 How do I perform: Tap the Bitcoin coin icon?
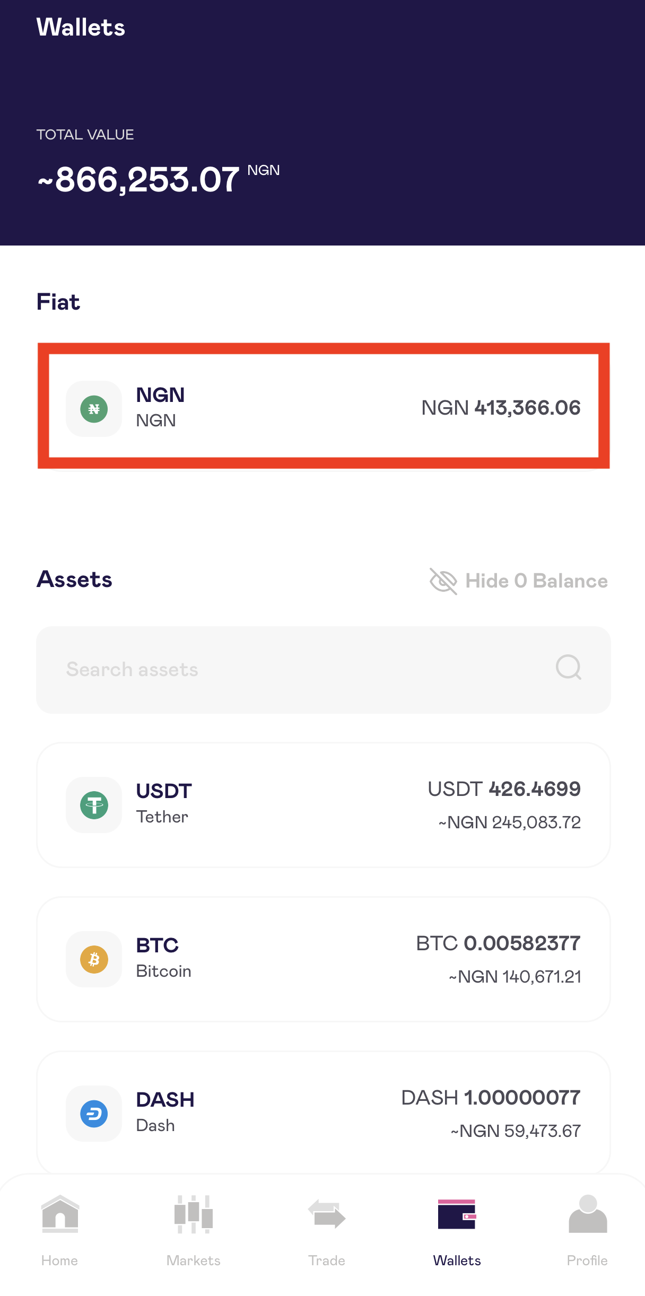94,959
